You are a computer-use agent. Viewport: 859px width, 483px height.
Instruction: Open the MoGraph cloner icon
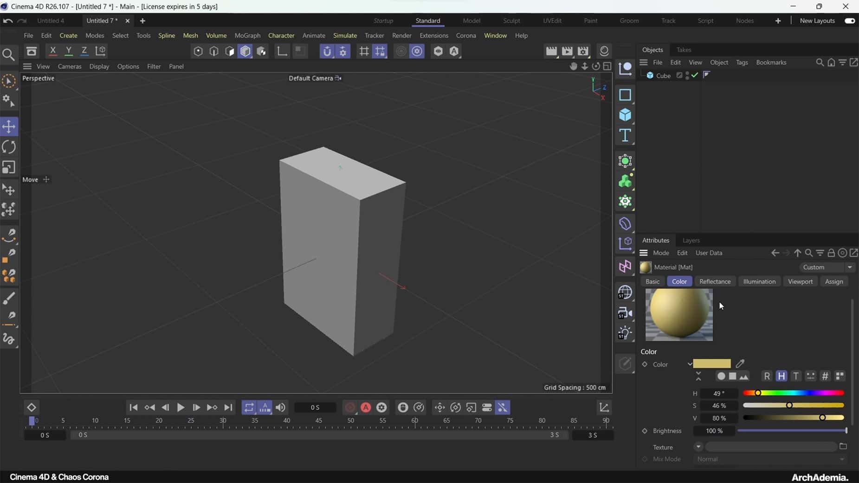click(x=625, y=181)
